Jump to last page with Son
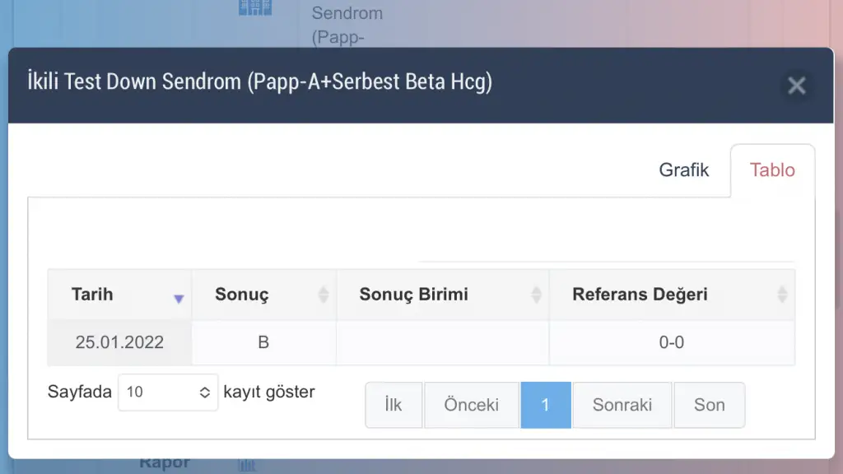The image size is (843, 474). 709,405
